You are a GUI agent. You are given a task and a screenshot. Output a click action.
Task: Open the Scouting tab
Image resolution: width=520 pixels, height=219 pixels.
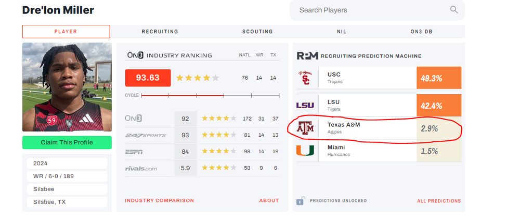click(x=257, y=32)
